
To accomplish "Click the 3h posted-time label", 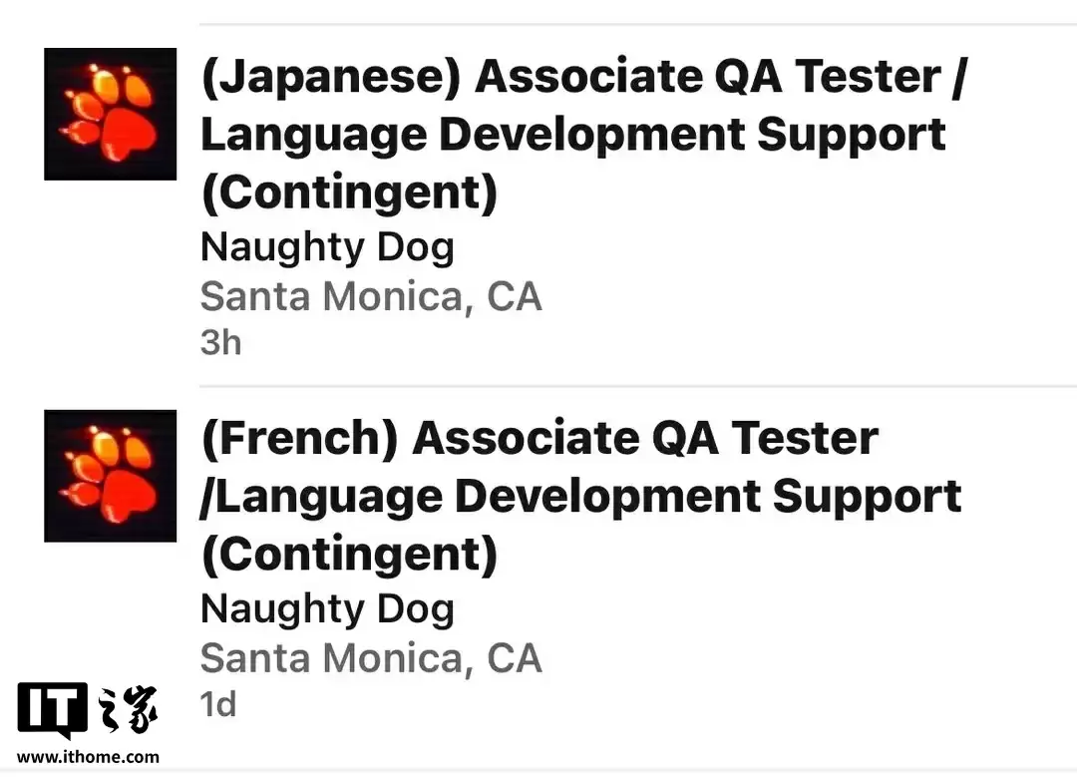I will click(220, 342).
